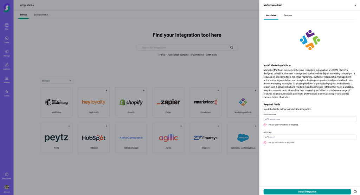Click the info icon beside Install integration
360x195 pixels.
pos(355,192)
